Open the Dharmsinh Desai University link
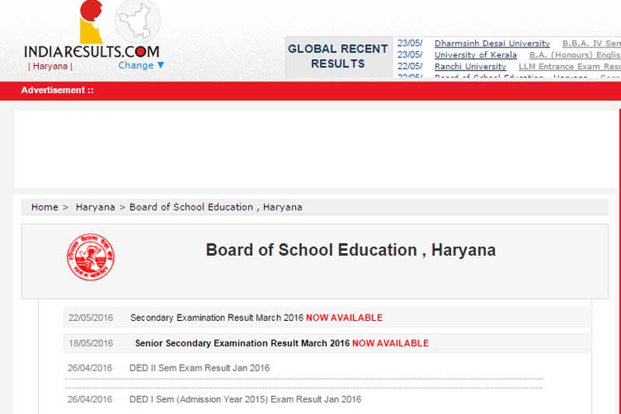 coord(491,43)
